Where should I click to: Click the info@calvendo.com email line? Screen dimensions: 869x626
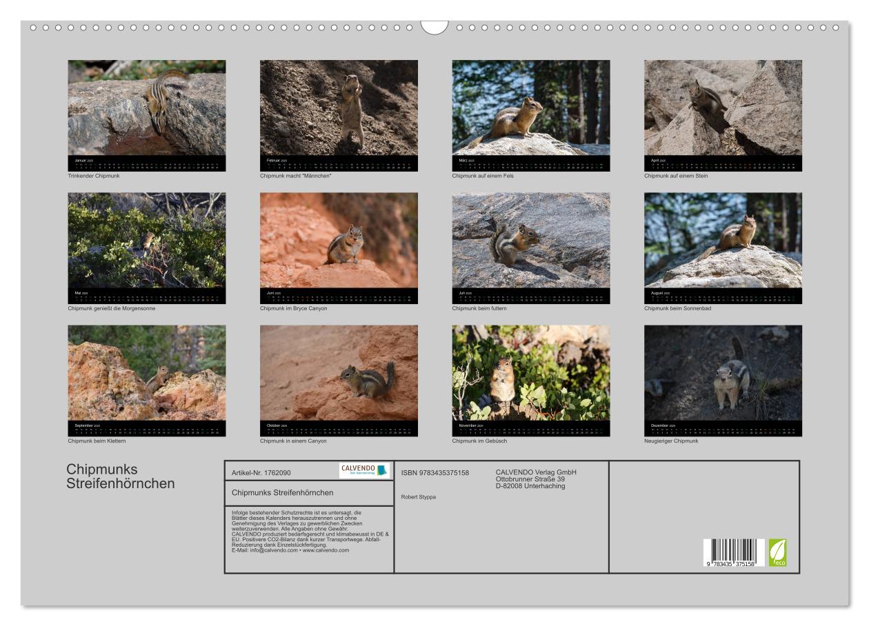290,550
